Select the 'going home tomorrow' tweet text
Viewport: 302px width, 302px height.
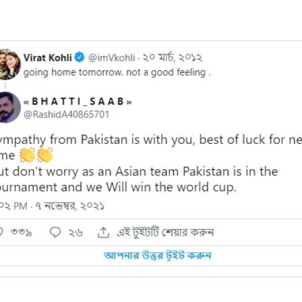117,72
